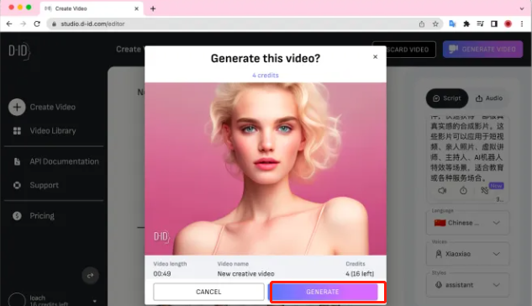Switch to the Audio tab
Screen dimensions: 532x306
pos(489,98)
